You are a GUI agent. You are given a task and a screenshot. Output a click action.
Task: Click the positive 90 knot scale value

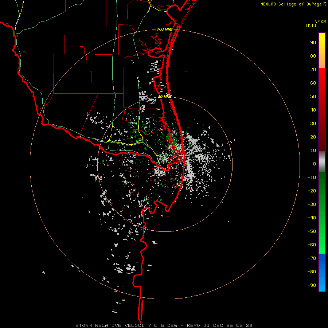[313, 43]
